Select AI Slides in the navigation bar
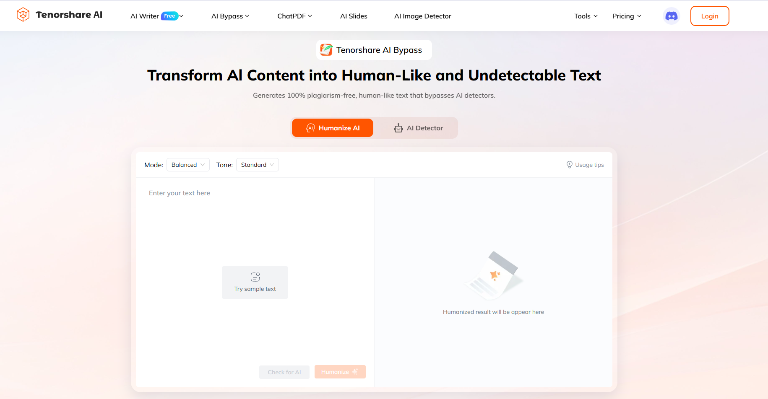 [x=354, y=16]
